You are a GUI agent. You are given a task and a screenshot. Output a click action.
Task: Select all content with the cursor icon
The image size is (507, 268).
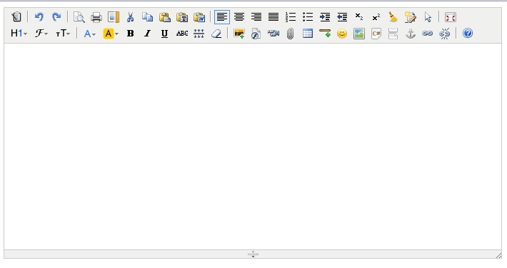pyautogui.click(x=428, y=17)
